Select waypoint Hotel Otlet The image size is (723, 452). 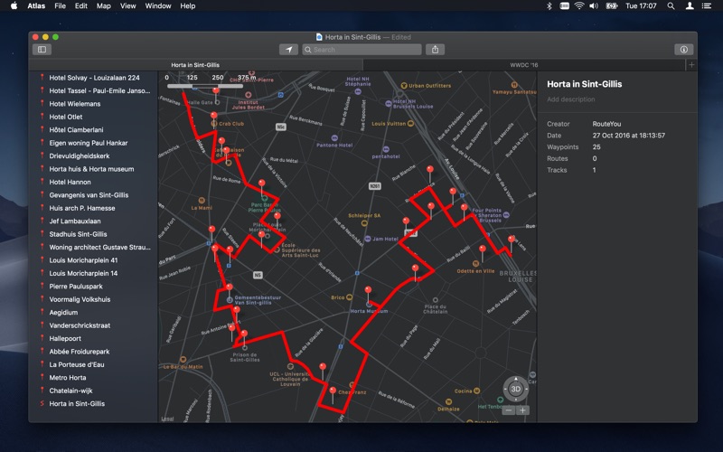pos(93,117)
